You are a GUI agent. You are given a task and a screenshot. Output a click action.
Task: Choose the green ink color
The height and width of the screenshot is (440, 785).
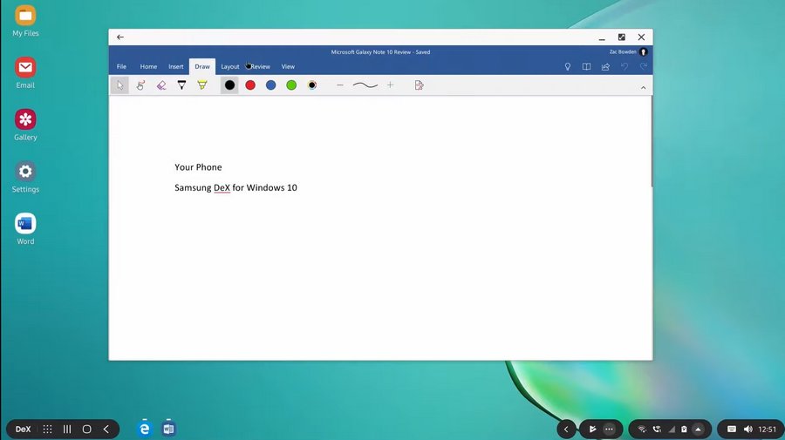click(x=291, y=85)
